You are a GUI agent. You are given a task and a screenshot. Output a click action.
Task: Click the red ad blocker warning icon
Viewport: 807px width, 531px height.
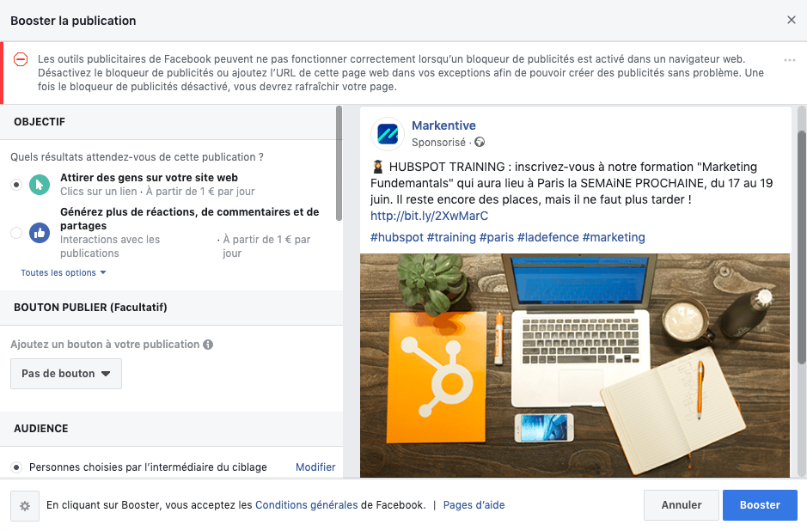pyautogui.click(x=21, y=59)
